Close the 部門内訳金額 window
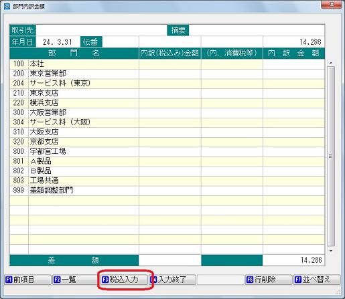Image resolution: width=345 pixels, height=299 pixels. 332,4
